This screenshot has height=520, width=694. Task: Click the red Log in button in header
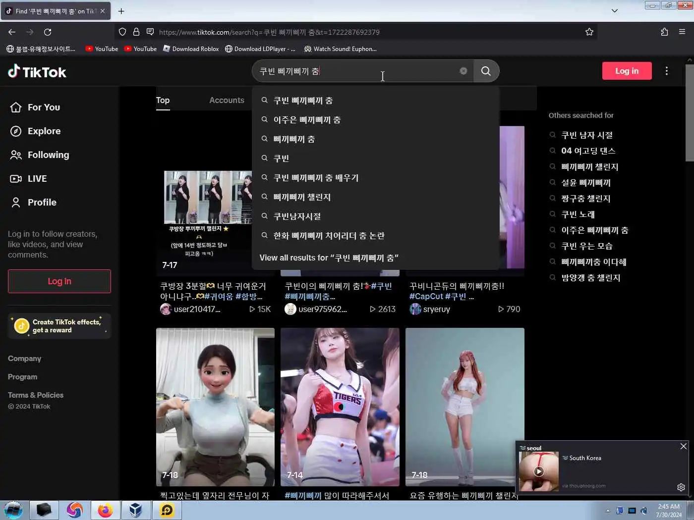point(627,71)
